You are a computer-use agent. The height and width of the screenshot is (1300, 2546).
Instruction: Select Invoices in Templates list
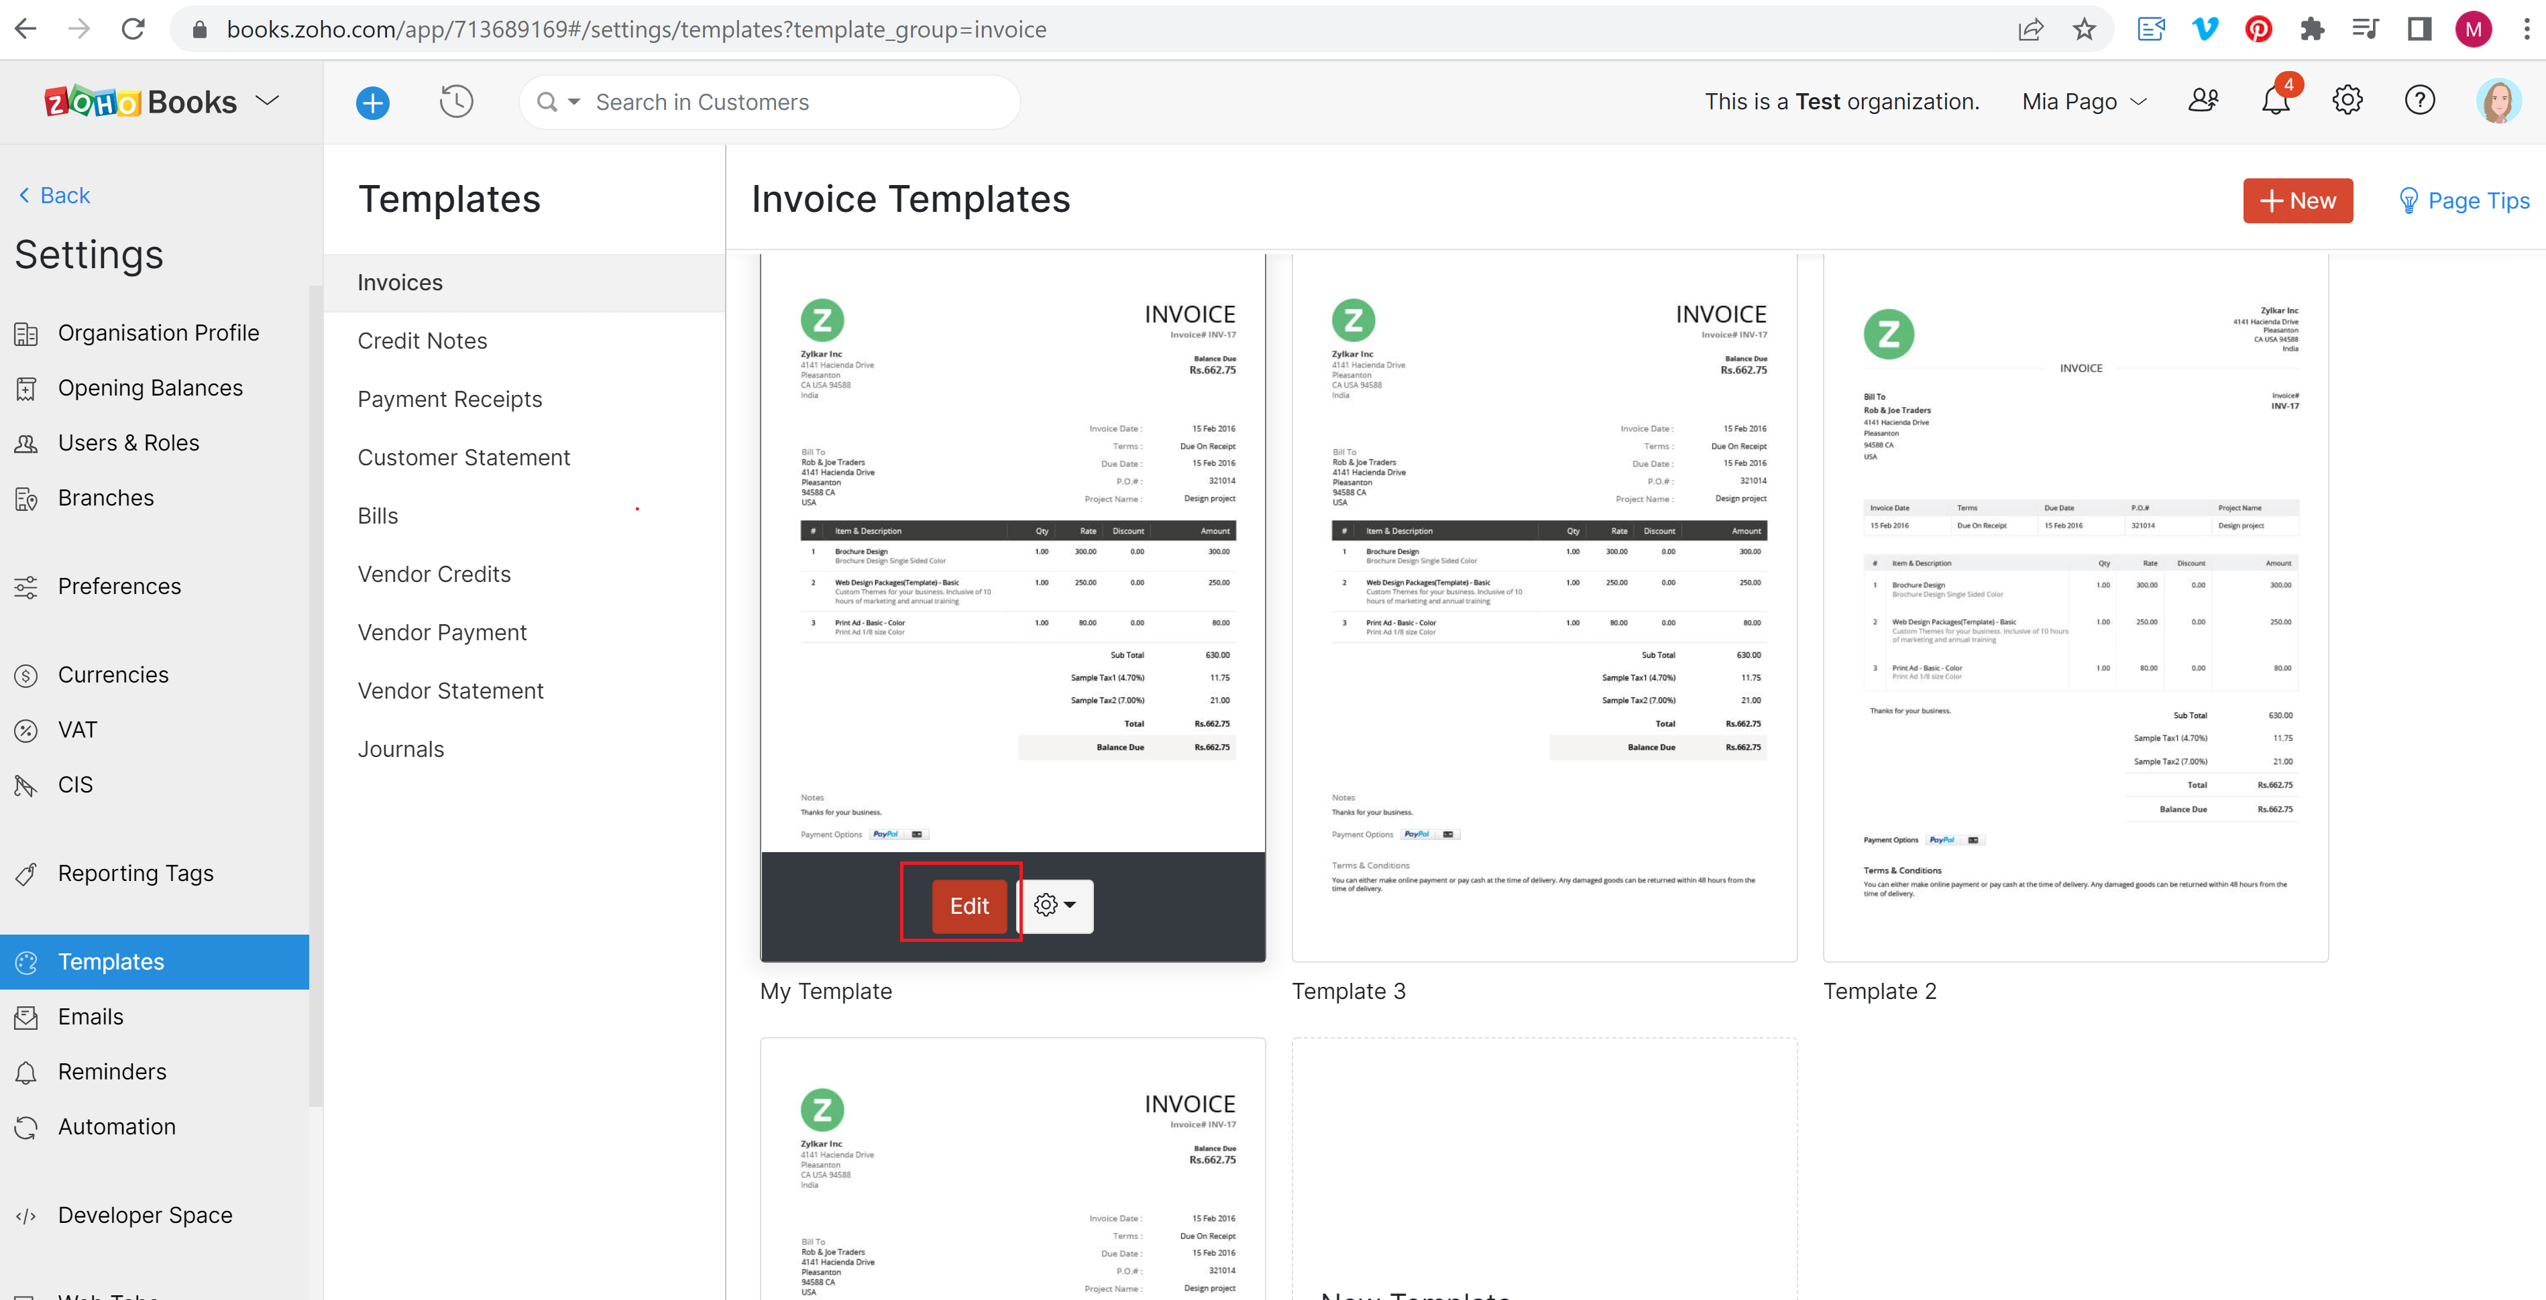[524, 282]
